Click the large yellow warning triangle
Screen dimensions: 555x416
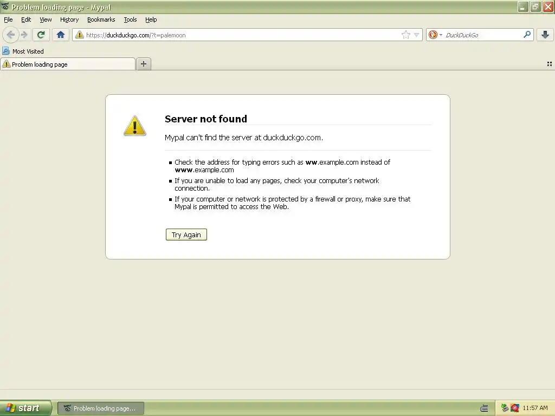point(135,126)
